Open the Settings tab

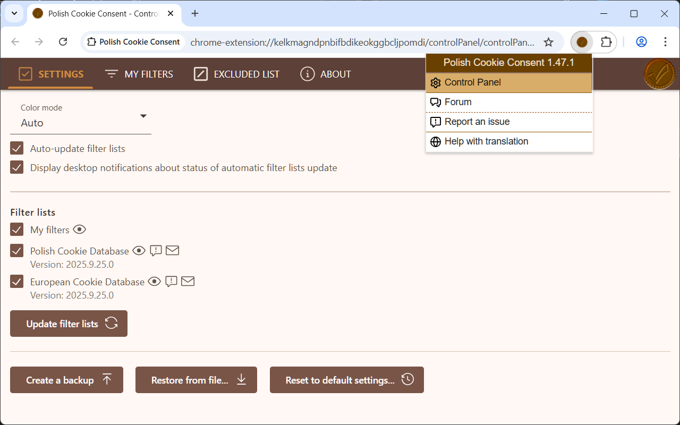pyautogui.click(x=50, y=74)
